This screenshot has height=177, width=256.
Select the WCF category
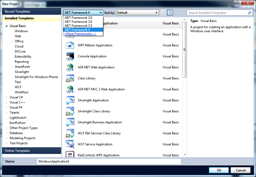point(18,87)
